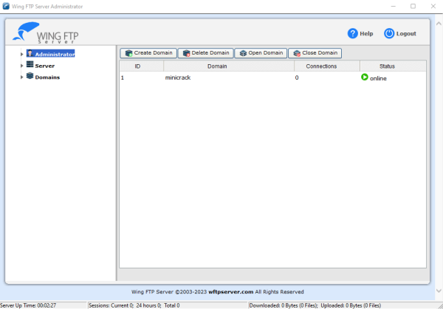
Task: Select Domains in the sidebar tree
Action: [47, 77]
